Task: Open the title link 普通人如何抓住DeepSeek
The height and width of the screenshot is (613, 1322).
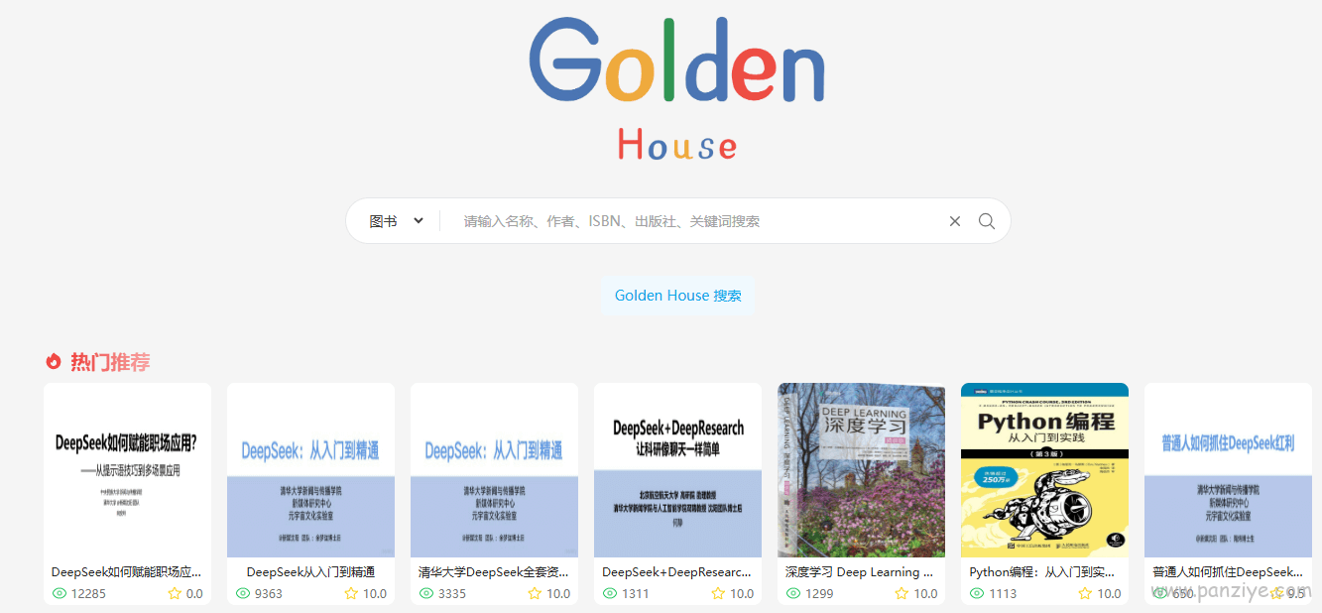Action: point(1228,572)
